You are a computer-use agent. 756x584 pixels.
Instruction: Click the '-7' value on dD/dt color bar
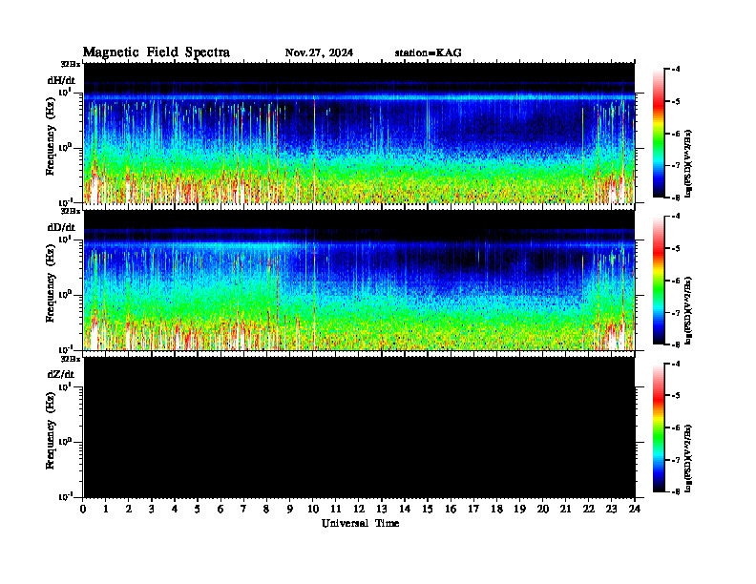tap(676, 313)
